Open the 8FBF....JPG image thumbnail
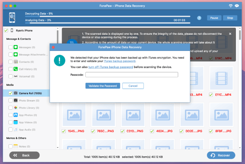Viewport: 245px width, 164px height. click(222, 115)
